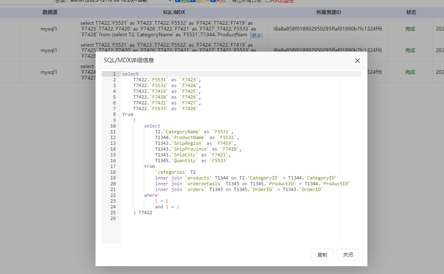Click line number 17 in the gutter

(113, 166)
